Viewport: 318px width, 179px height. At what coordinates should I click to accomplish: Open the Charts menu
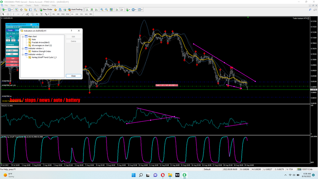[x=28, y=6]
